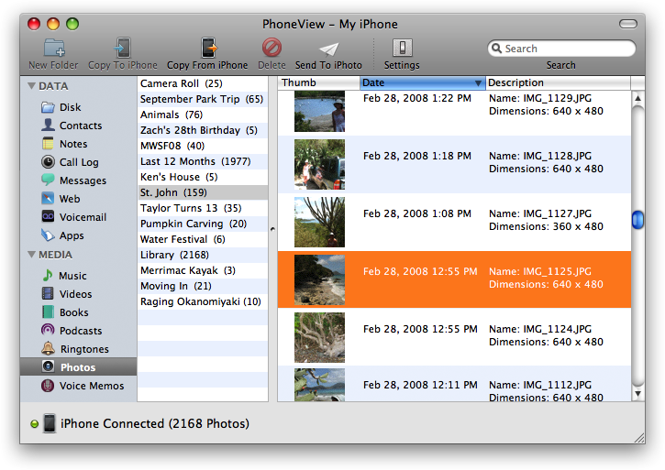665x470 pixels.
Task: Click the window resize grip corner
Action: pyautogui.click(x=639, y=437)
